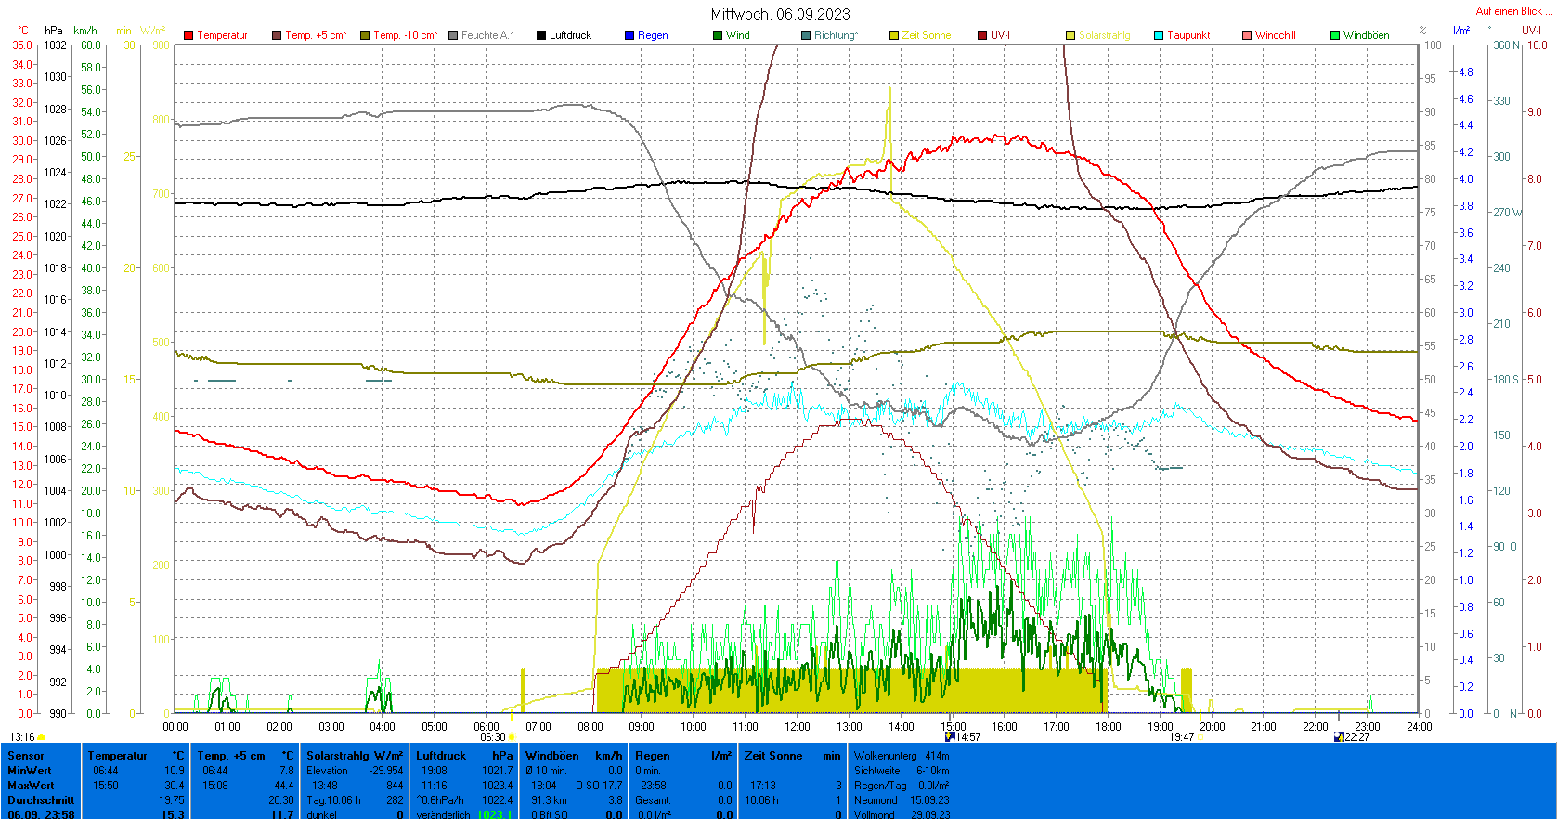Screen dimensions: 1557x819
Task: Click the bright green Windböen legend swatch
Action: (1335, 35)
